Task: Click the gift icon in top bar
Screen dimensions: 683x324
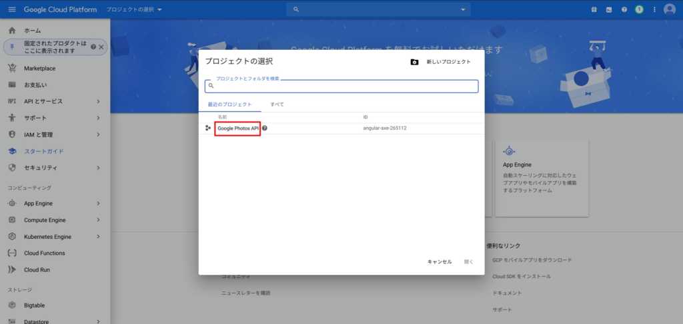Action: pos(594,9)
